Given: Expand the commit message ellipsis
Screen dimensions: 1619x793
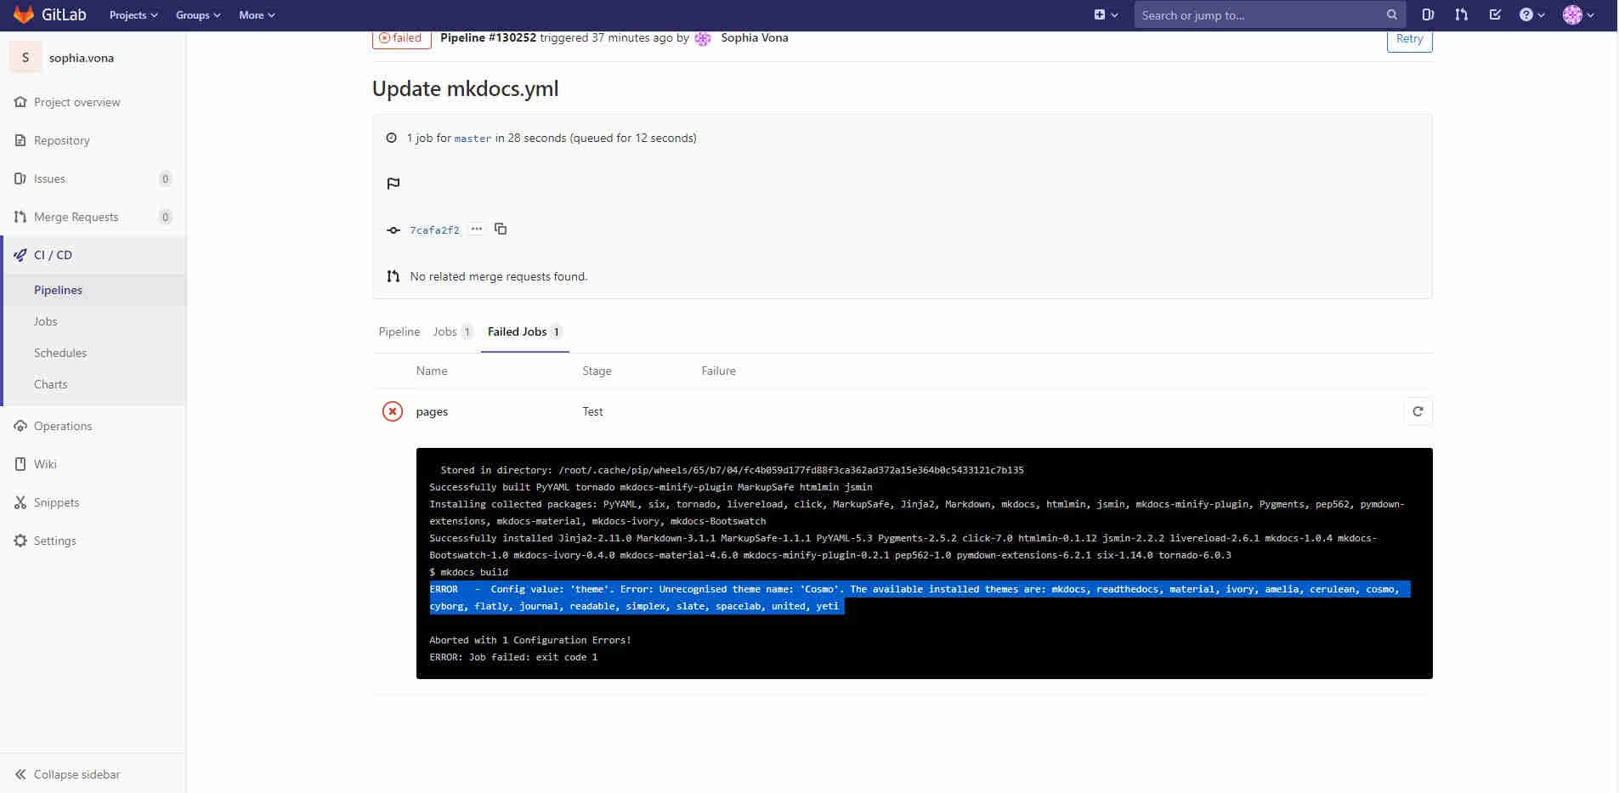Looking at the screenshot, I should coord(477,229).
